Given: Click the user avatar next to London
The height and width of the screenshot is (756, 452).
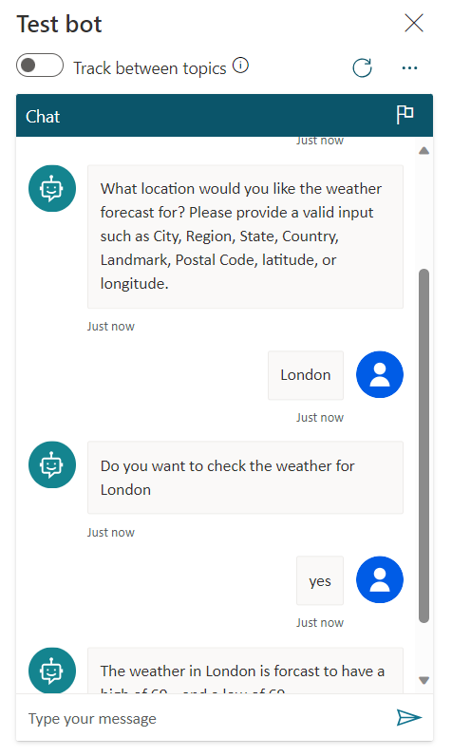Looking at the screenshot, I should (x=380, y=374).
